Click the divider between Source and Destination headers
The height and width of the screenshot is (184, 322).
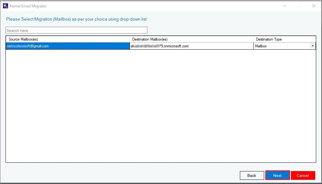coord(130,39)
